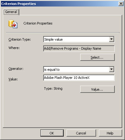Image resolution: width=125 pixels, height=140 pixels.
Task: Open the Value... button dialog
Action: coord(97,89)
